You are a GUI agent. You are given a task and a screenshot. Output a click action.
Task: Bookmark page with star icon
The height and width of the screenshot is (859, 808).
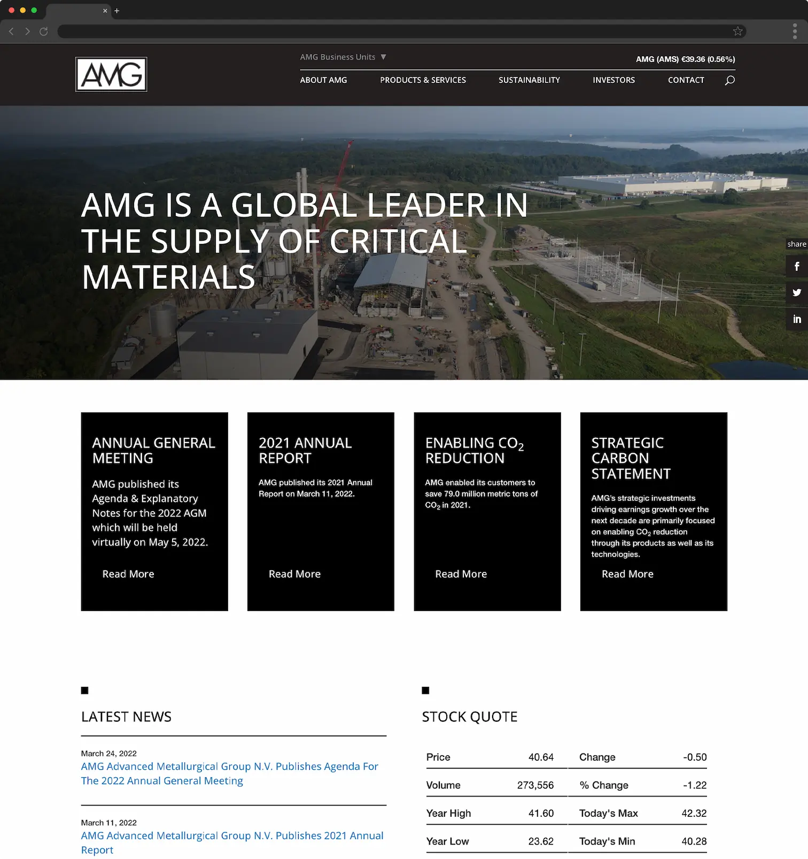(737, 32)
